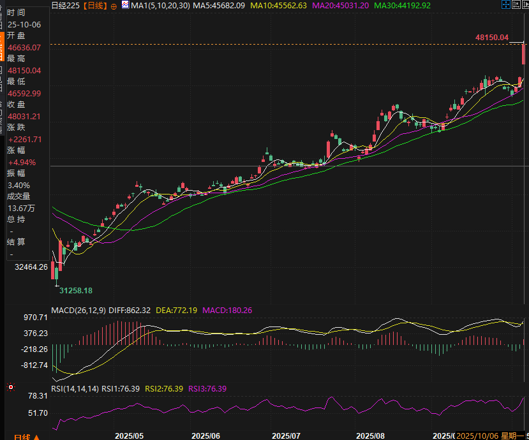Click the MA1 indicator chart icon
529x440 pixels.
124,6
